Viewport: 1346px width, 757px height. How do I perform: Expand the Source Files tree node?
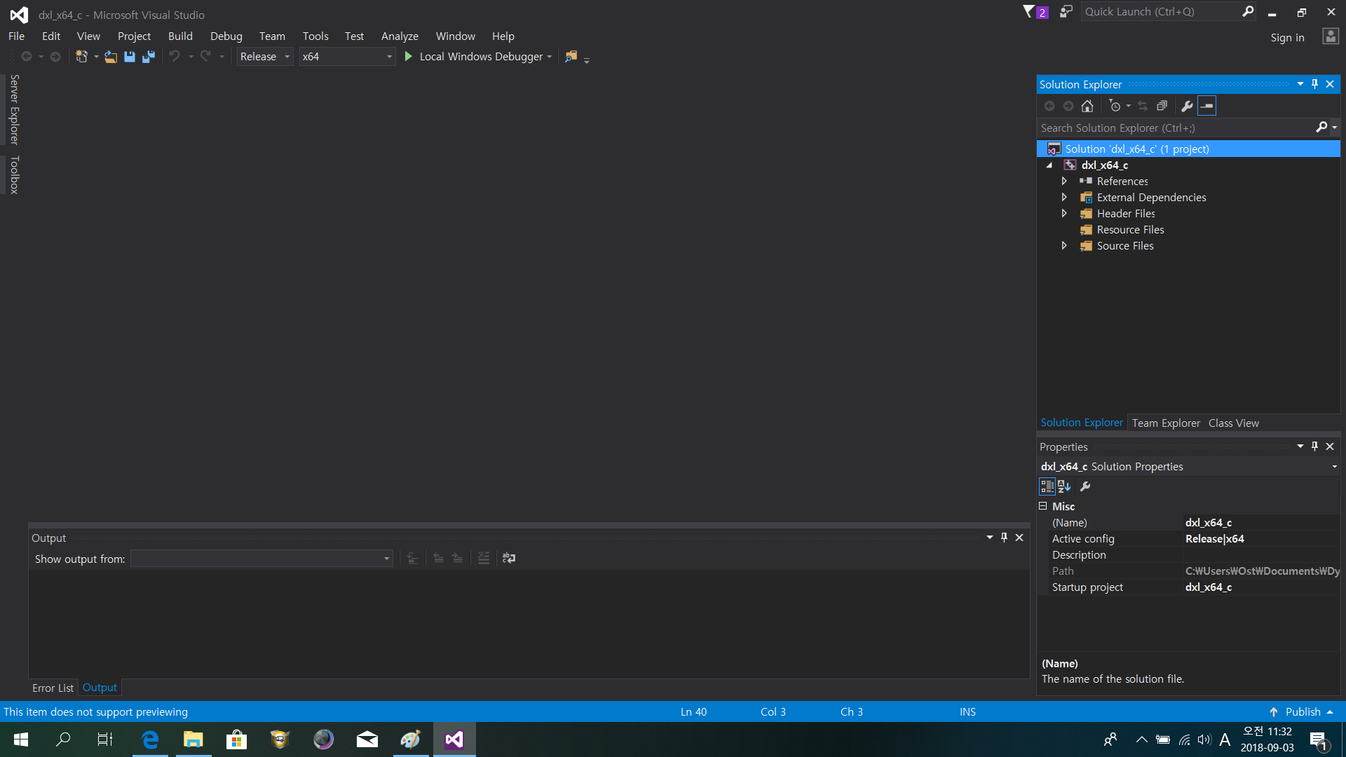click(1064, 245)
